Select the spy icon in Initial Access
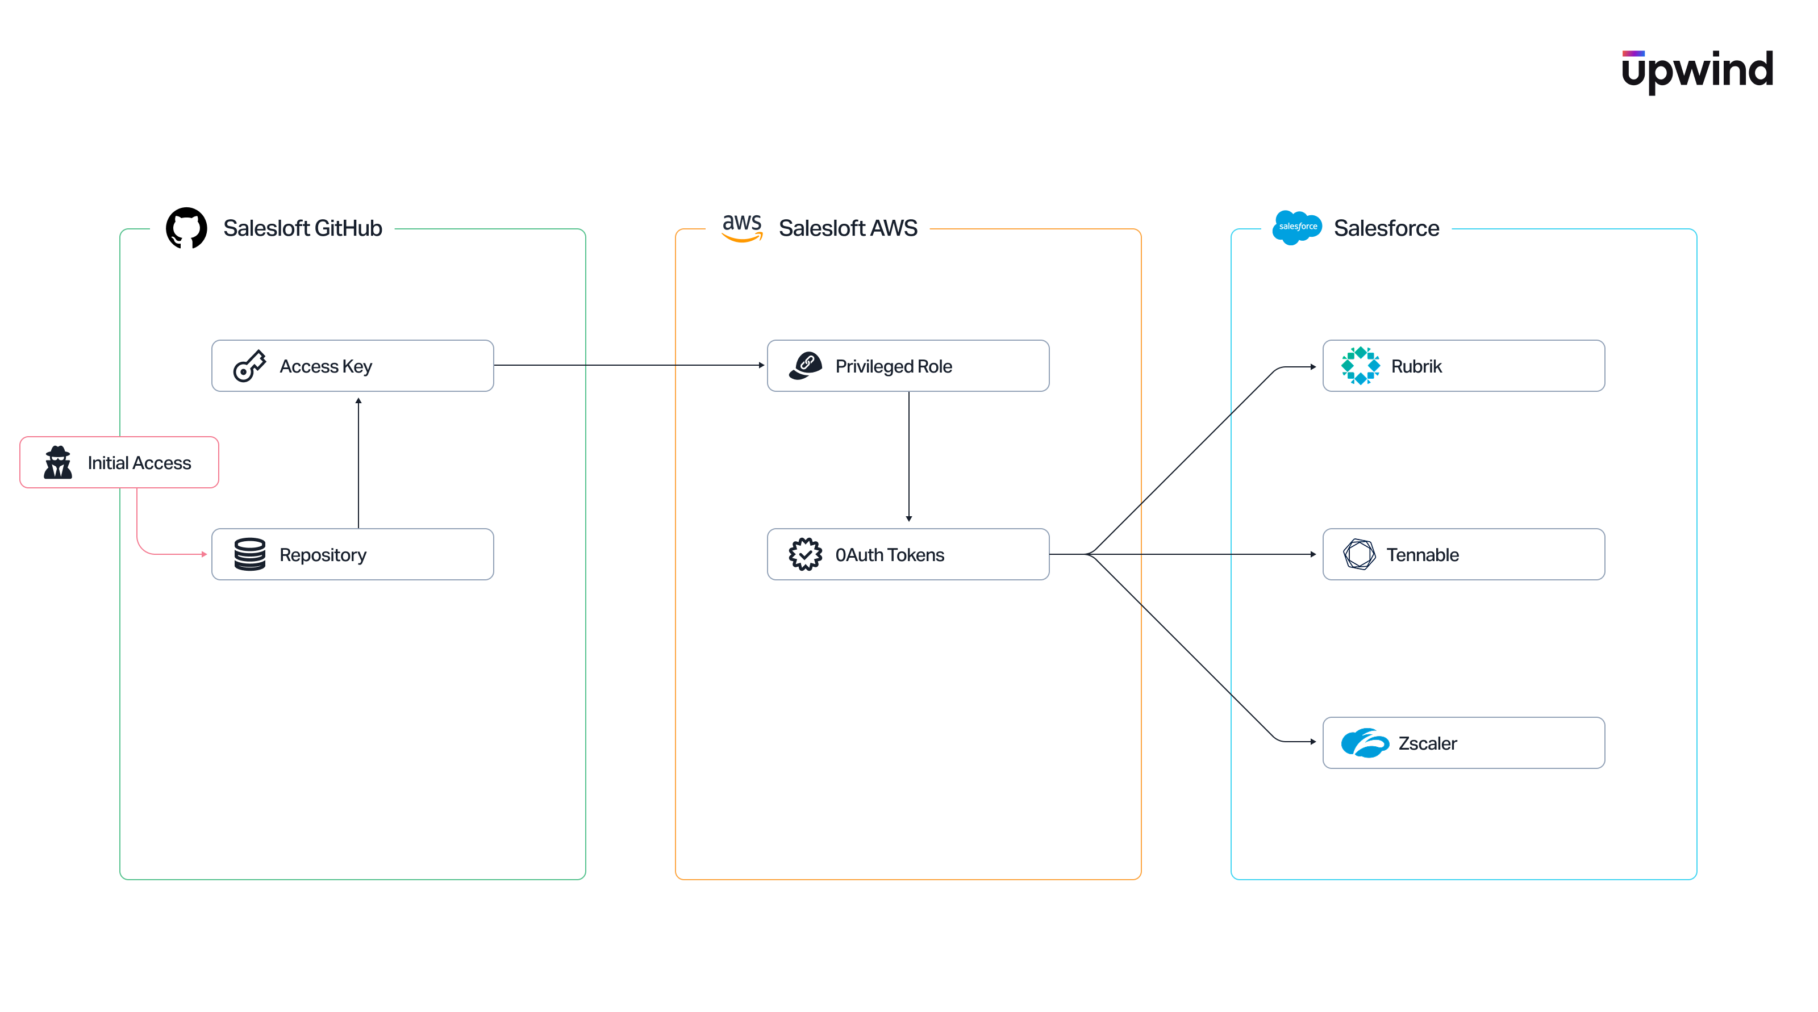 (x=59, y=463)
